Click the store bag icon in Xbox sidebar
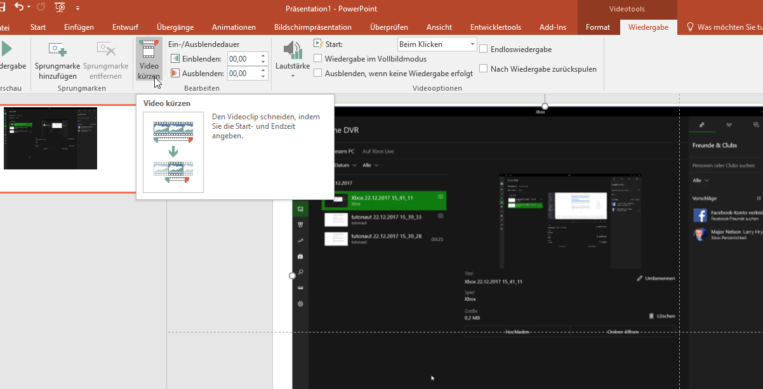Image resolution: width=763 pixels, height=389 pixels. (x=300, y=256)
